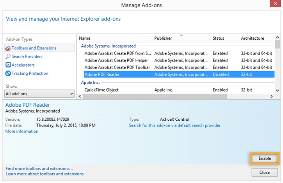The width and height of the screenshot is (283, 183).
Task: Click Search for this add-on link
Action: click(174, 125)
